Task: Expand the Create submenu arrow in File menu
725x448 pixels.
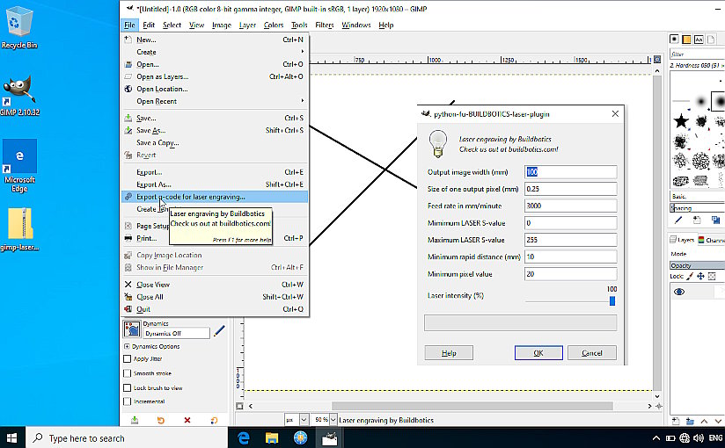Action: point(303,52)
